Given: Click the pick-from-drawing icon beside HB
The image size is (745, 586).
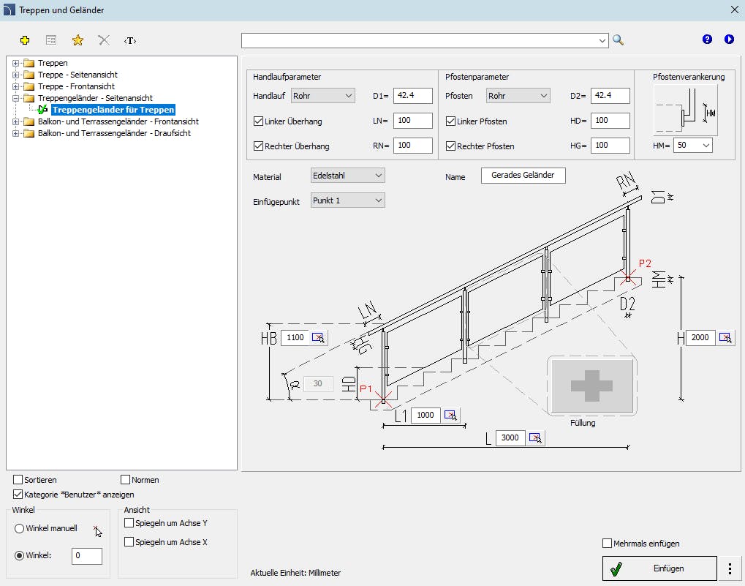Looking at the screenshot, I should pyautogui.click(x=318, y=337).
